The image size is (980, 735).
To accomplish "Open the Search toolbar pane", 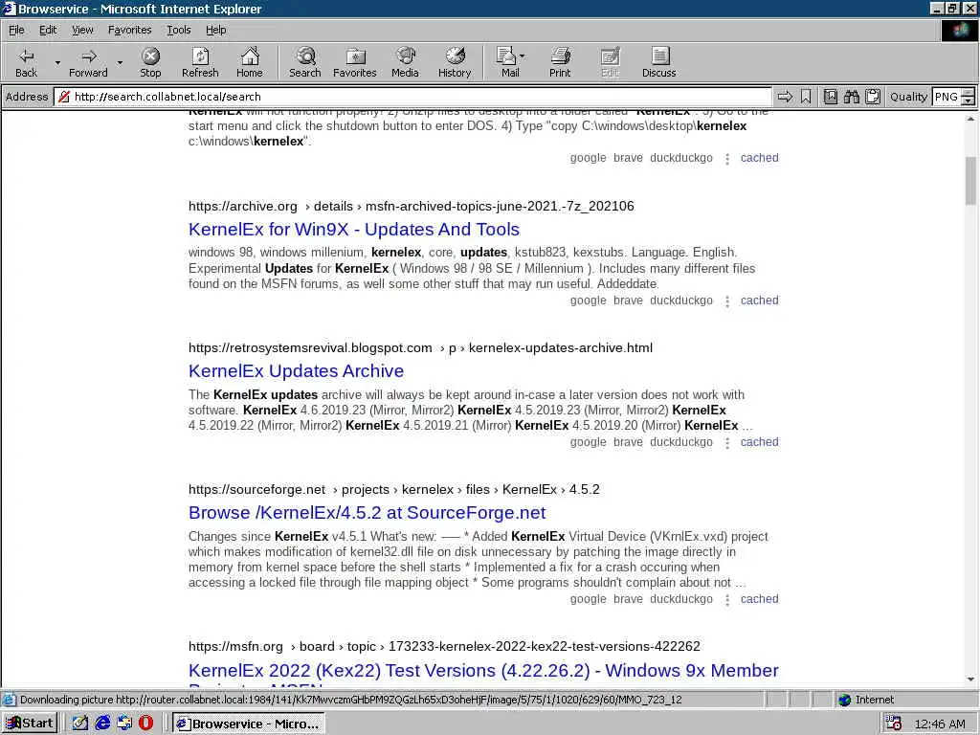I will (x=305, y=62).
